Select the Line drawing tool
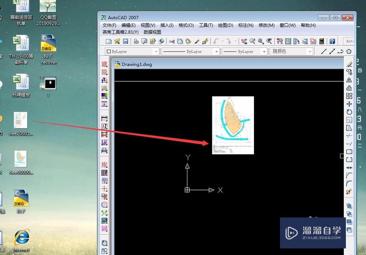 pyautogui.click(x=324, y=51)
